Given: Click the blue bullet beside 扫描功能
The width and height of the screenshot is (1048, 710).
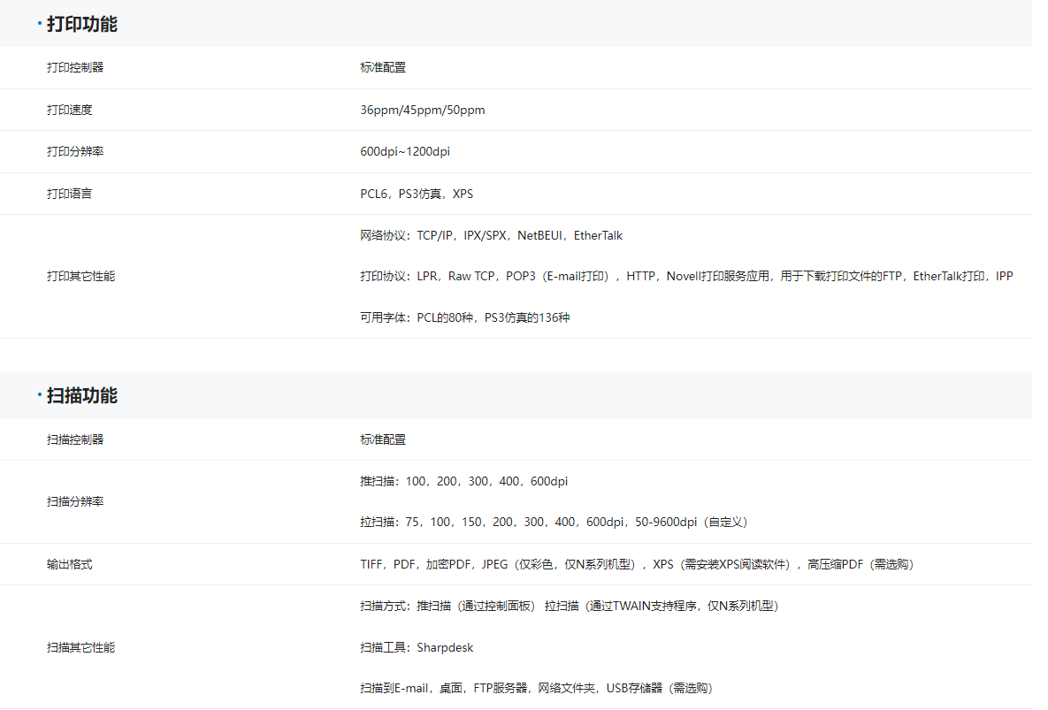Looking at the screenshot, I should pos(40,395).
